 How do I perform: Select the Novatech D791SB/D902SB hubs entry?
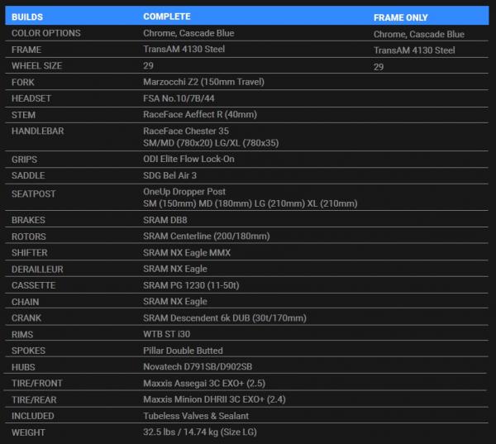click(196, 366)
